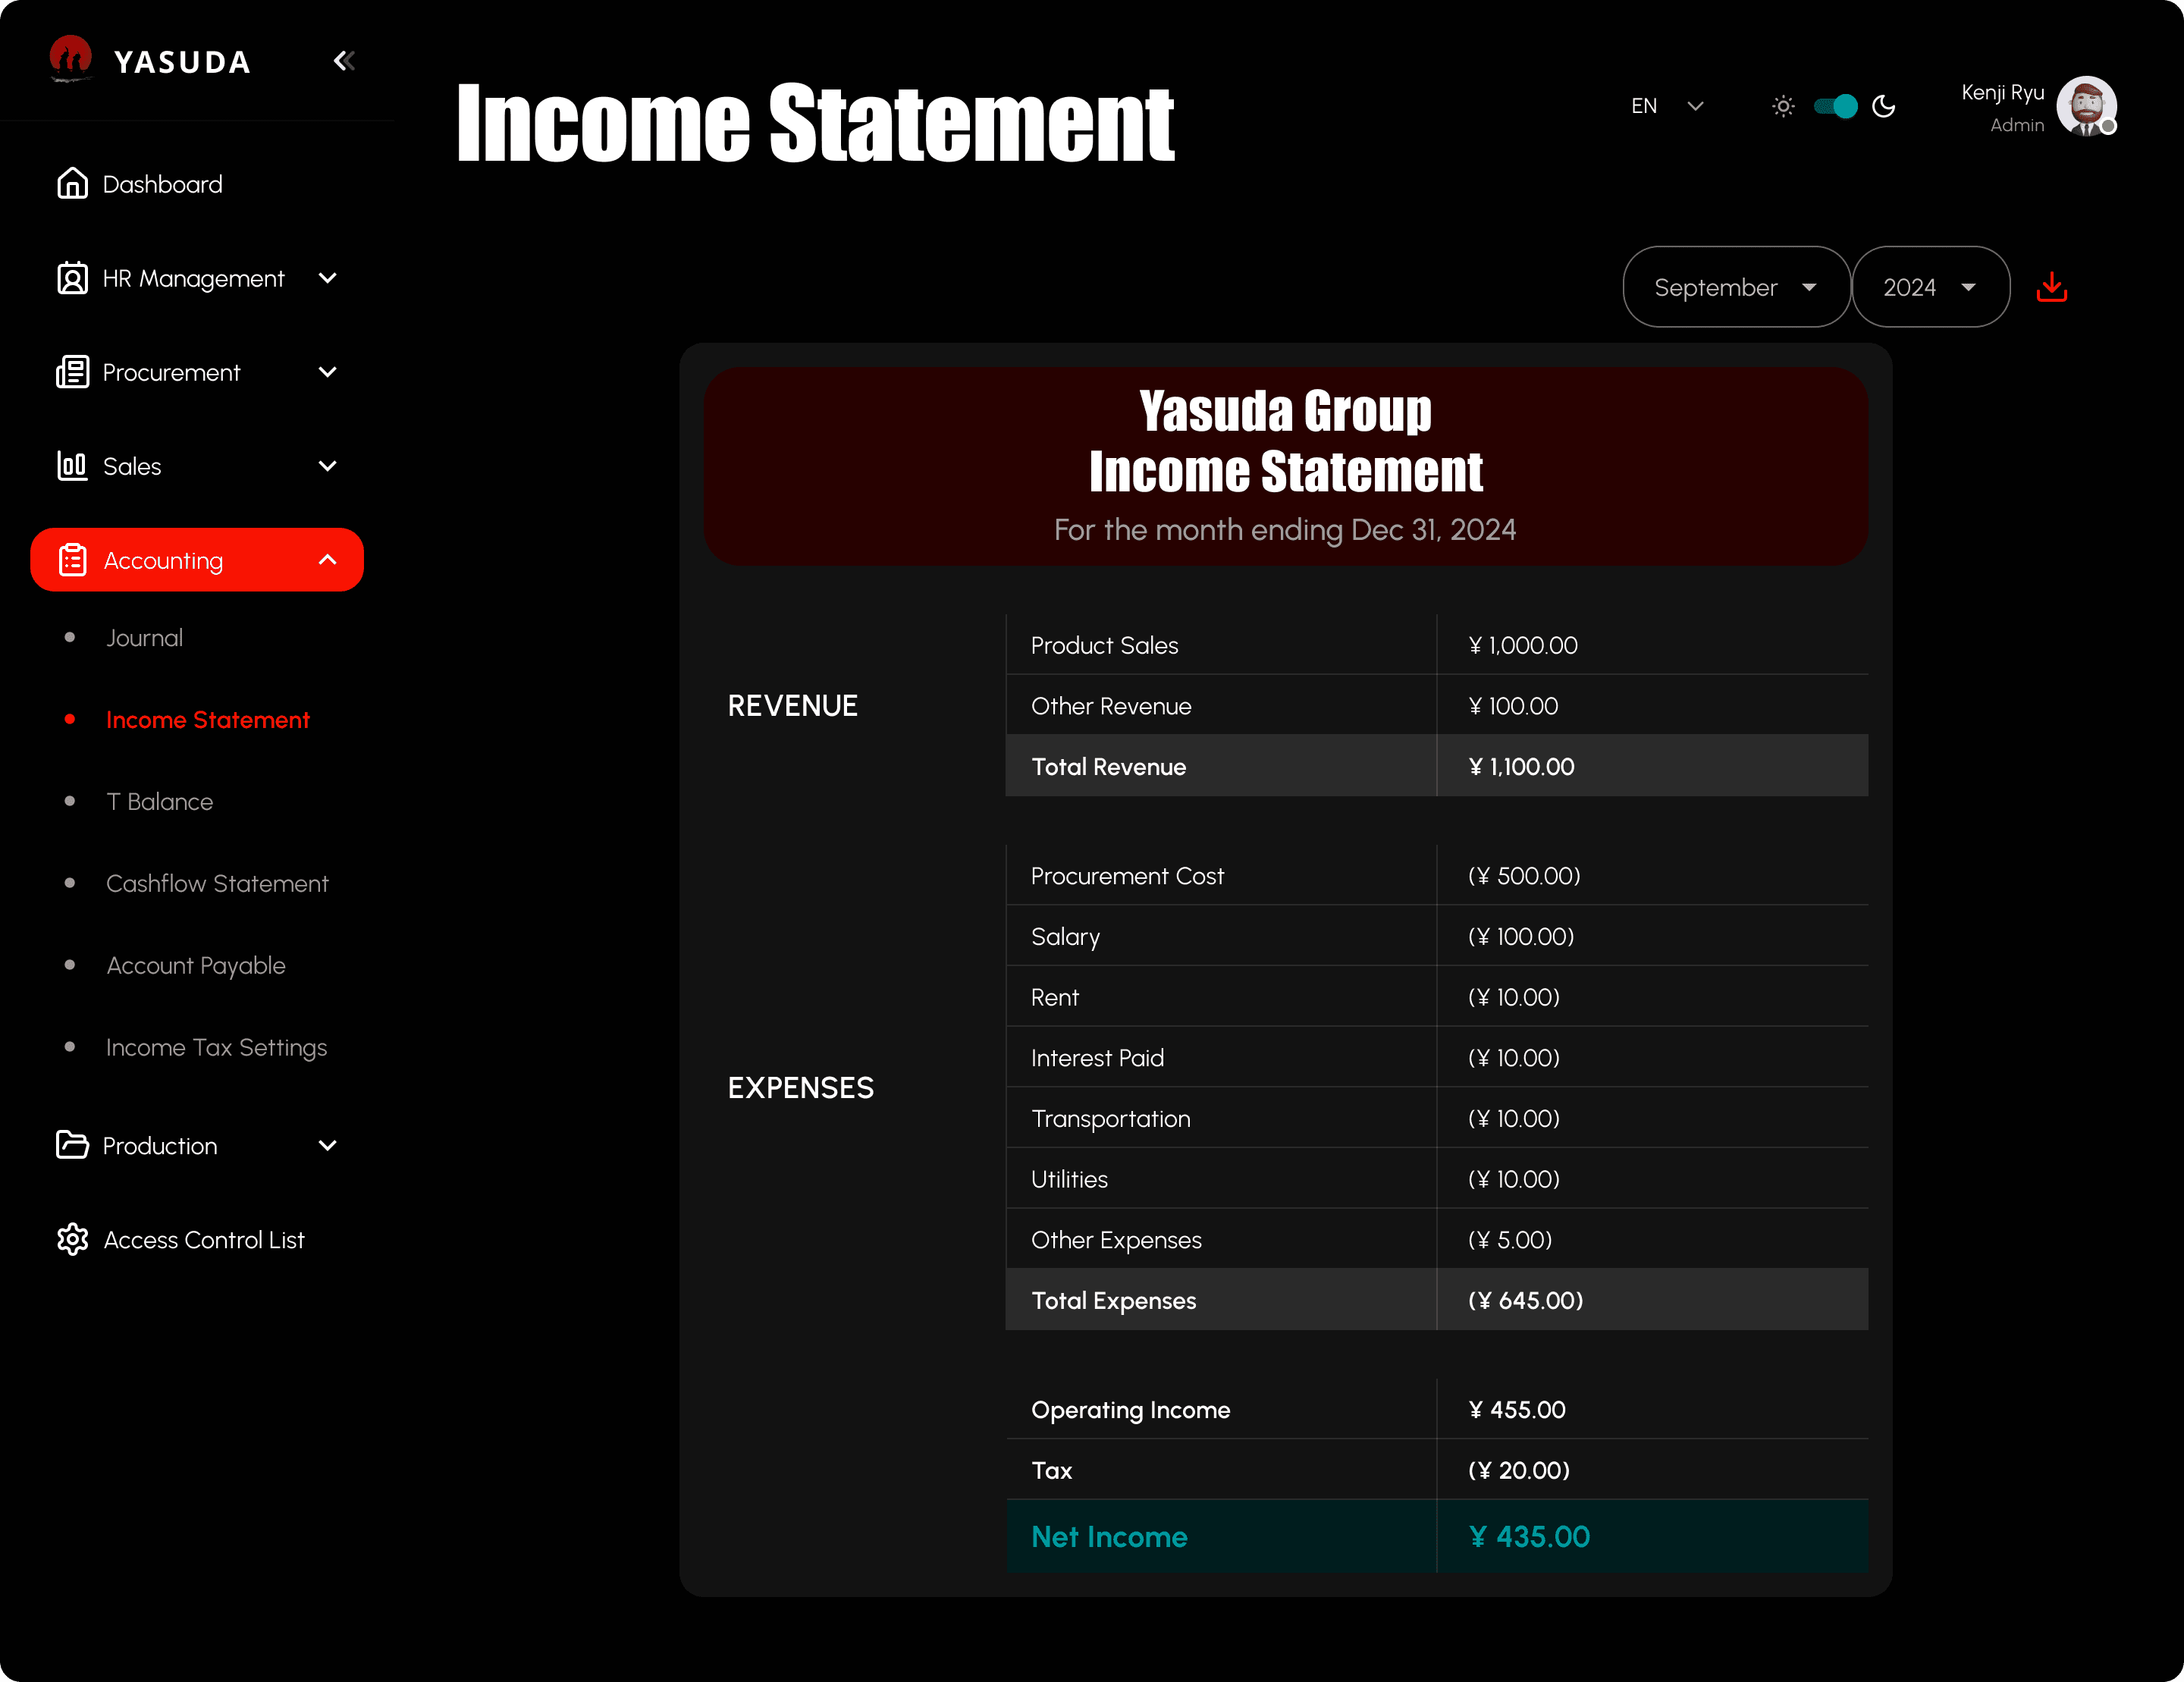Open the EN language dropdown
This screenshot has height=1682, width=2184.
[1667, 106]
